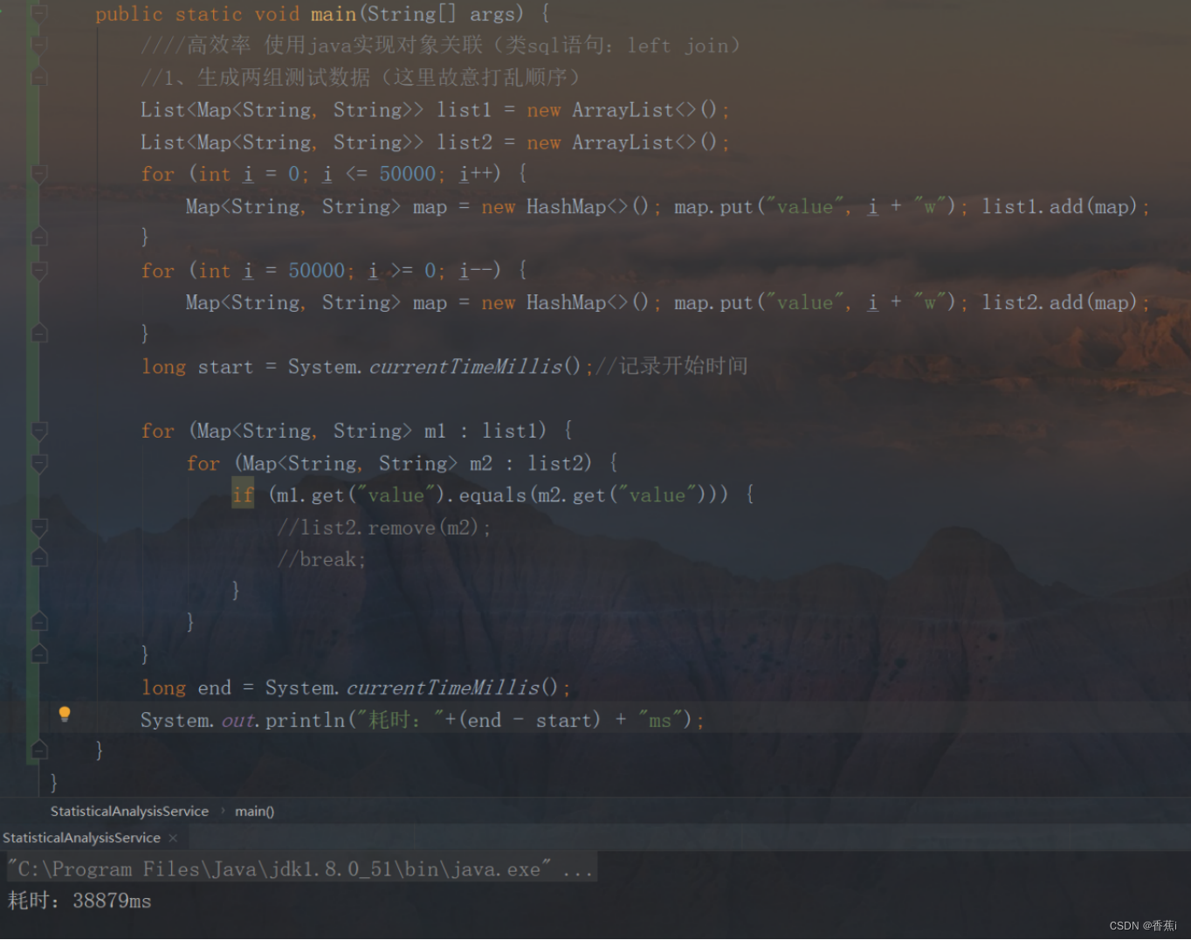This screenshot has height=940, width=1191.
Task: Click the gutter marker beside the second for loop
Action: coord(39,271)
